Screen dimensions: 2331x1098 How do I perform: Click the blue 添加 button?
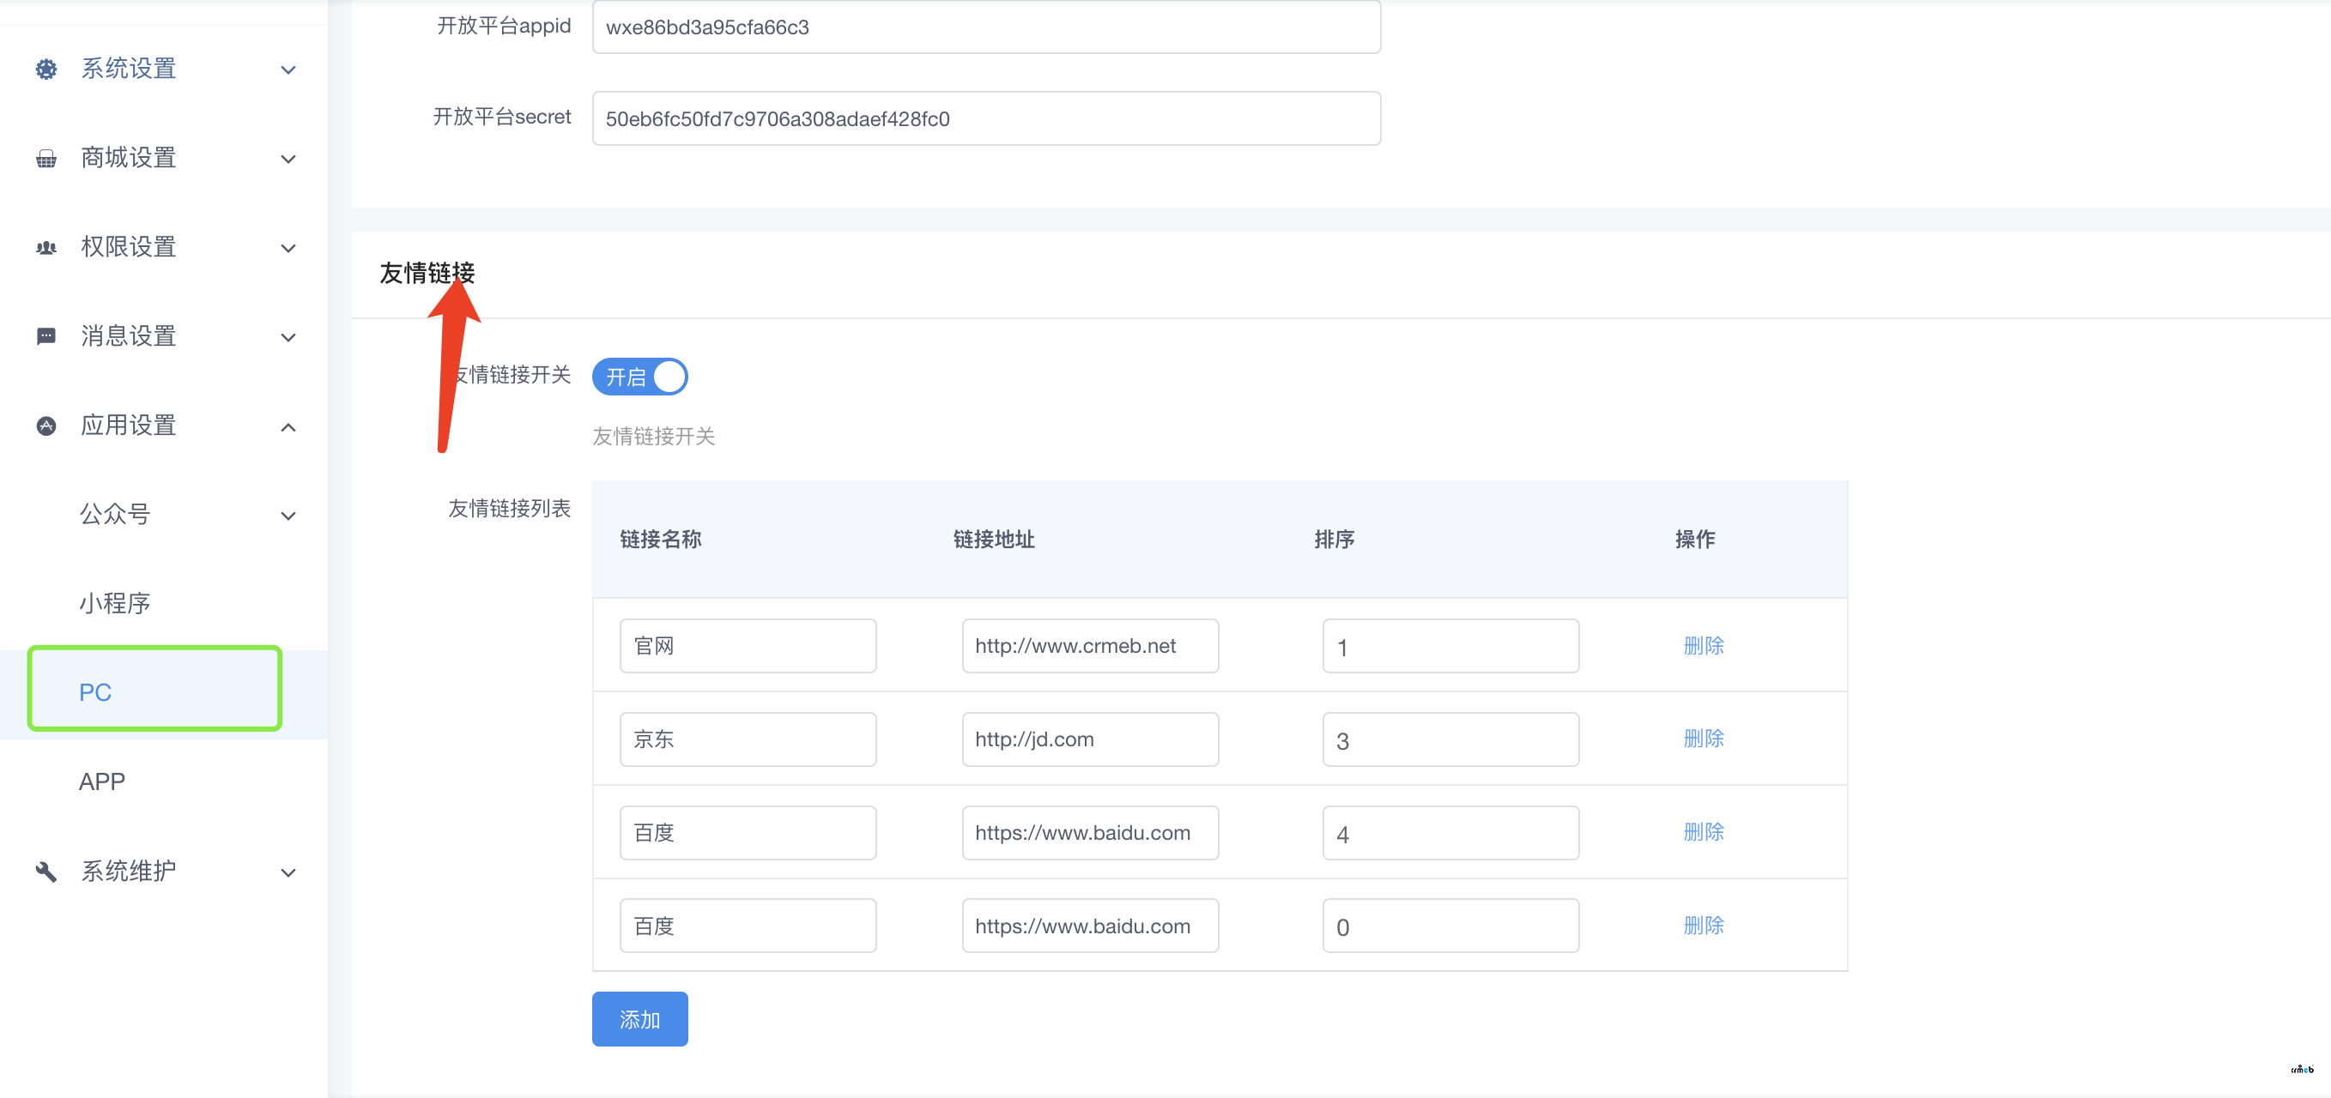click(x=639, y=1019)
